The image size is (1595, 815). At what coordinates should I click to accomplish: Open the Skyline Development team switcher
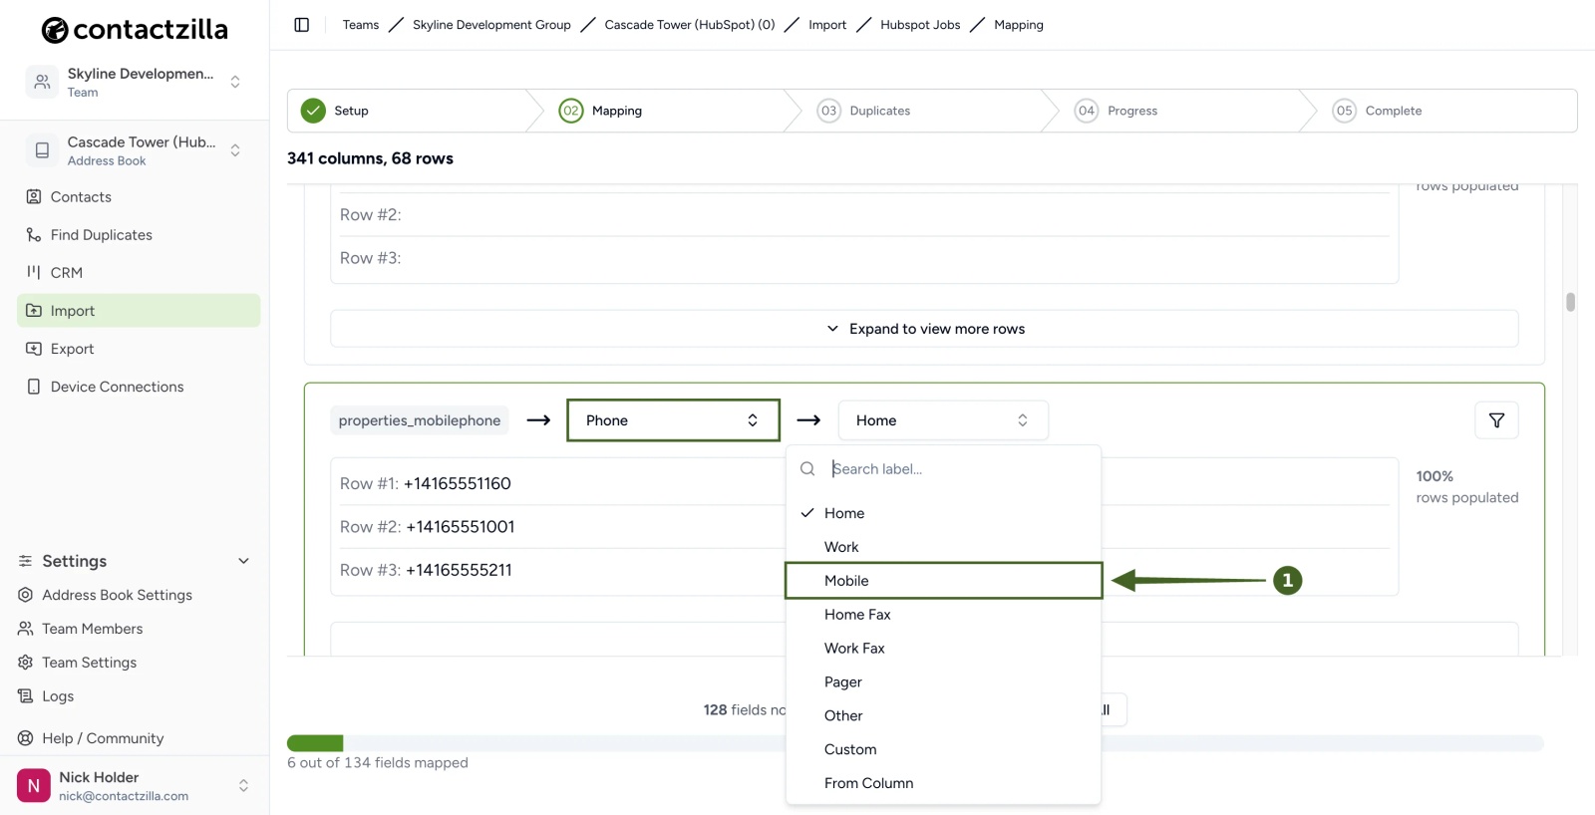pyautogui.click(x=135, y=82)
